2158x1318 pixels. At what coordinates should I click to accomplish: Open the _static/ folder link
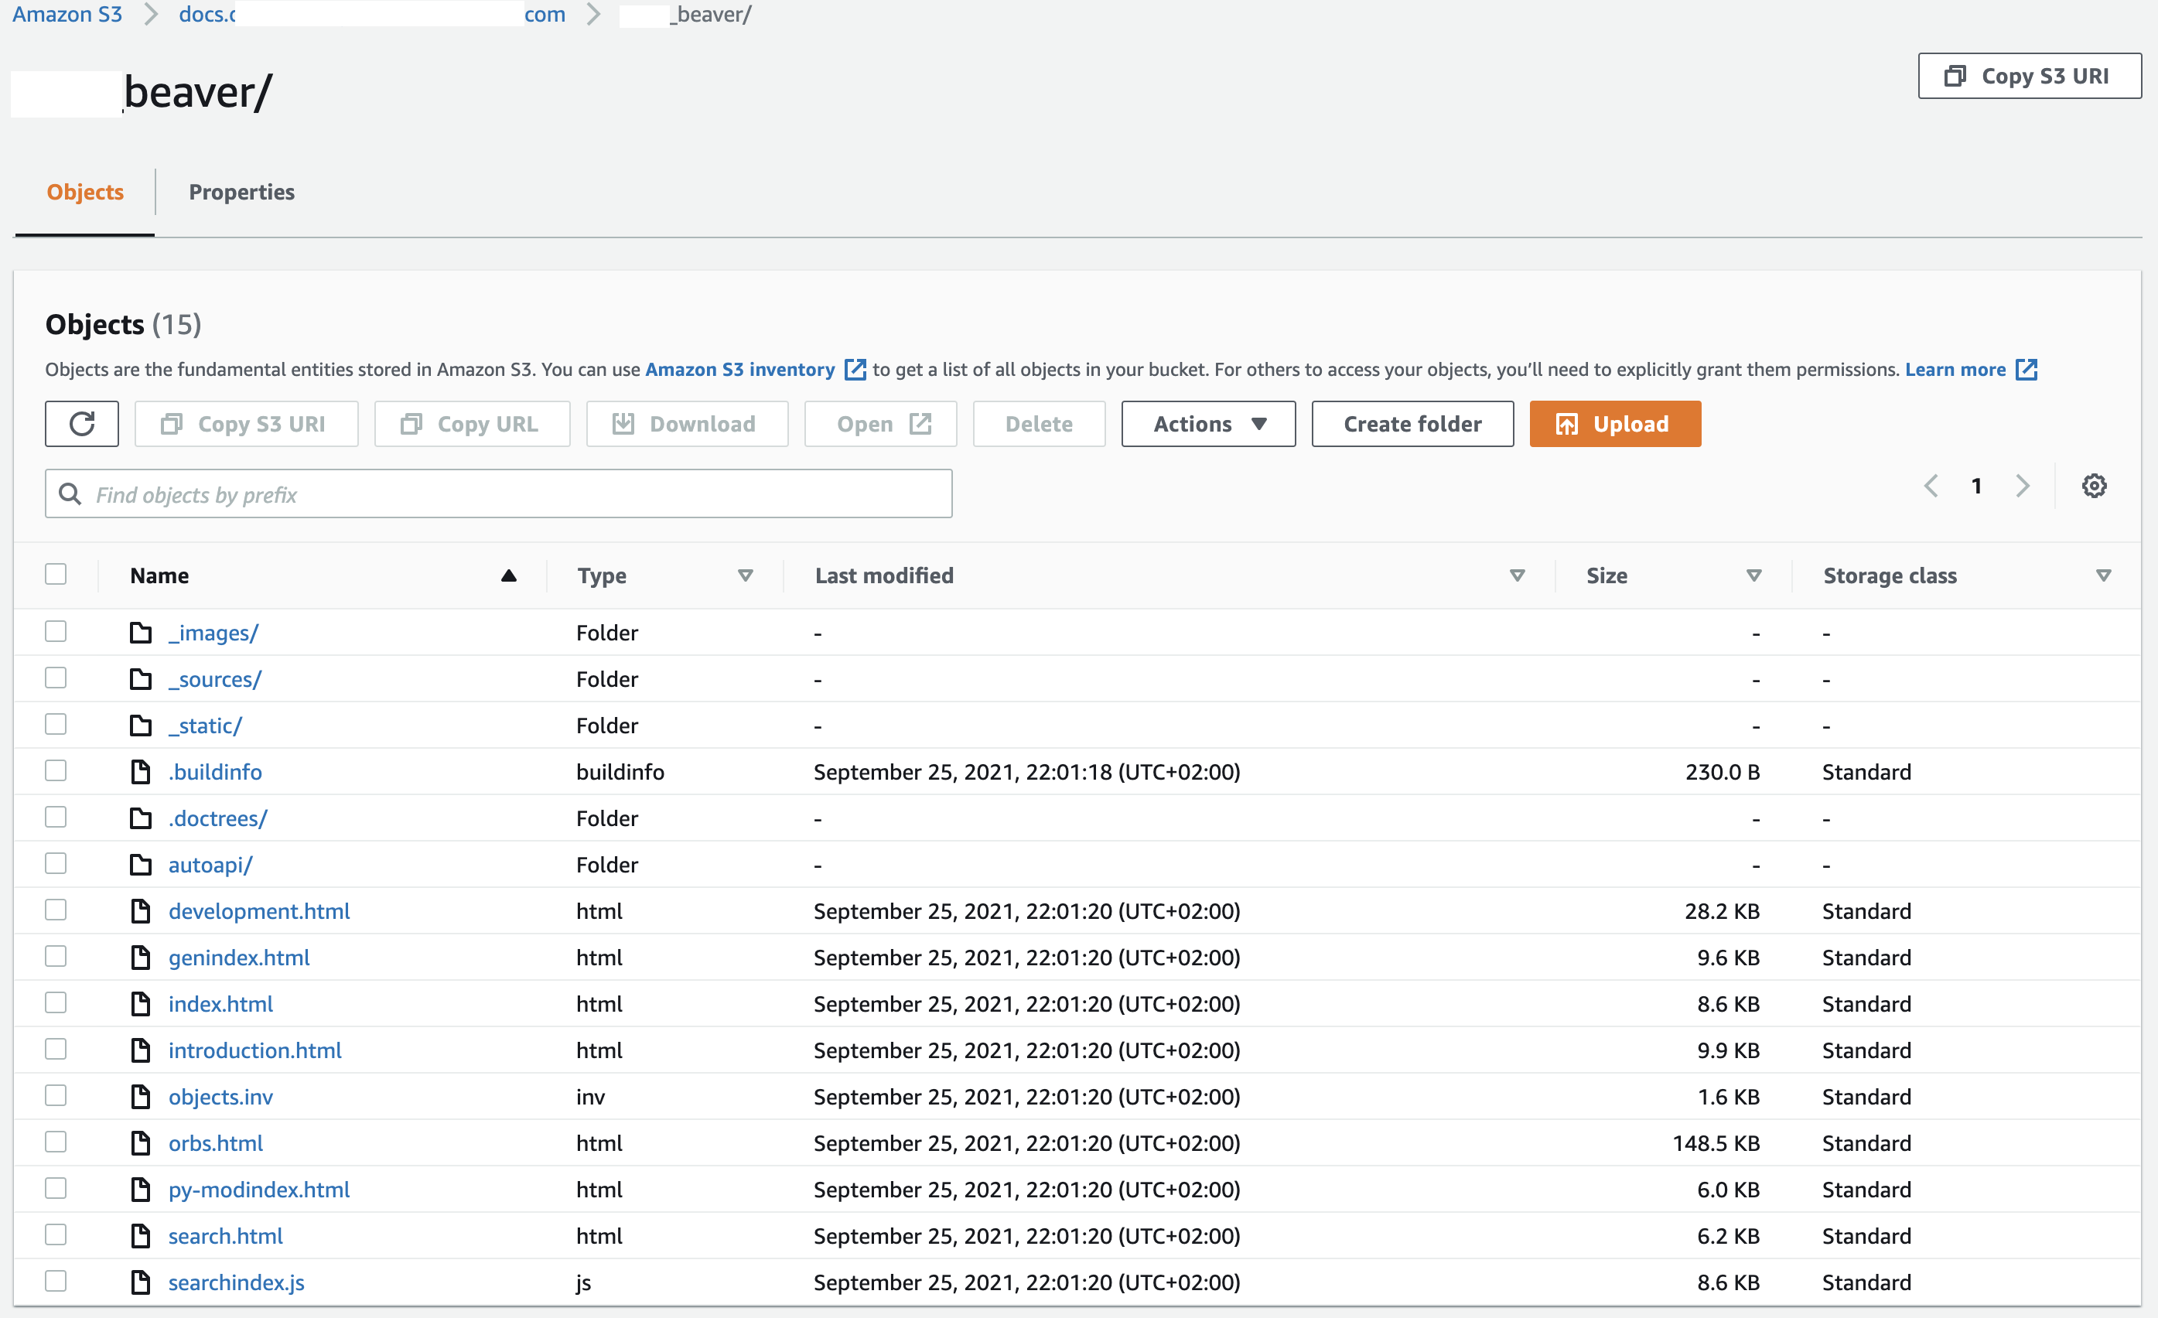point(205,725)
